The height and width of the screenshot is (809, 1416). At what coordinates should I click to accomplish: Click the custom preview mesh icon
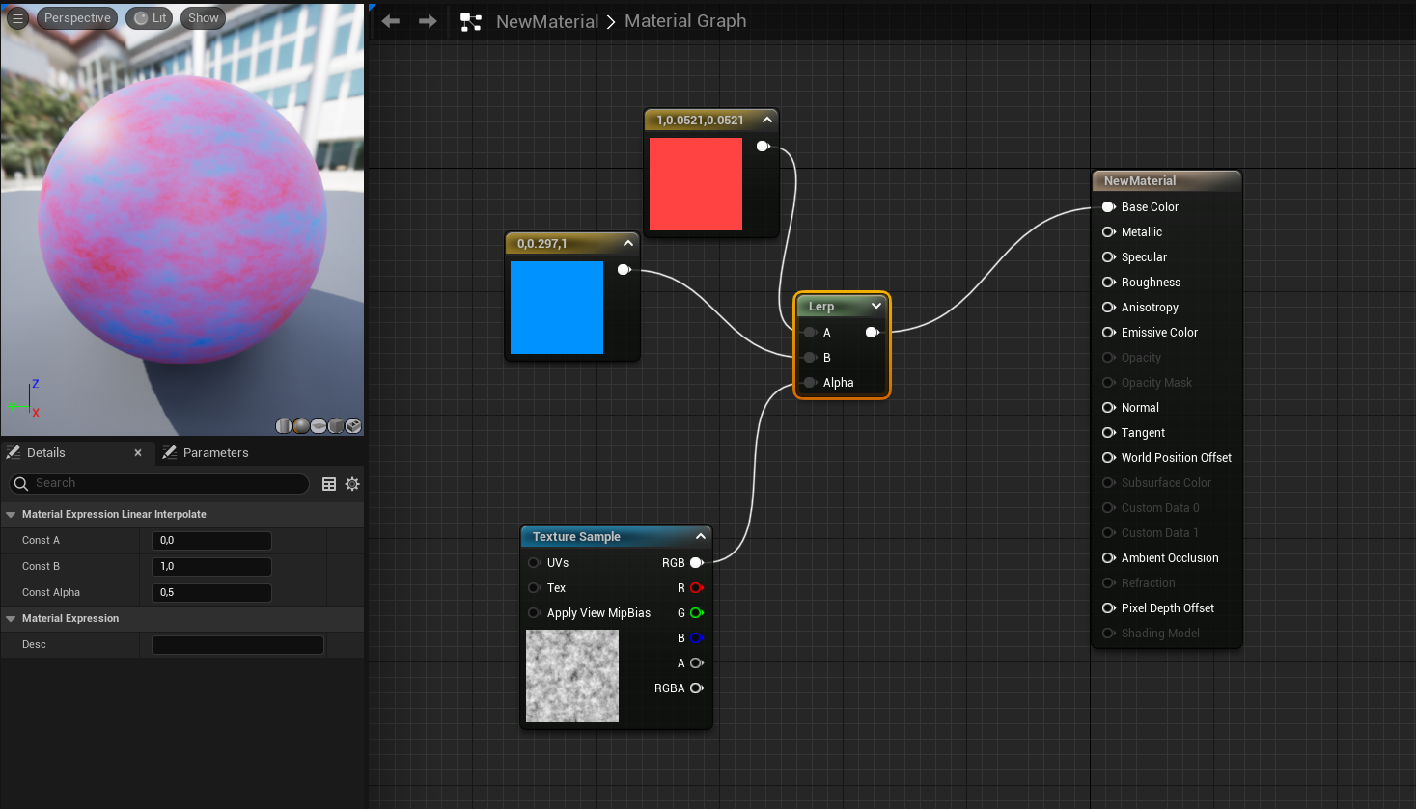click(x=353, y=426)
